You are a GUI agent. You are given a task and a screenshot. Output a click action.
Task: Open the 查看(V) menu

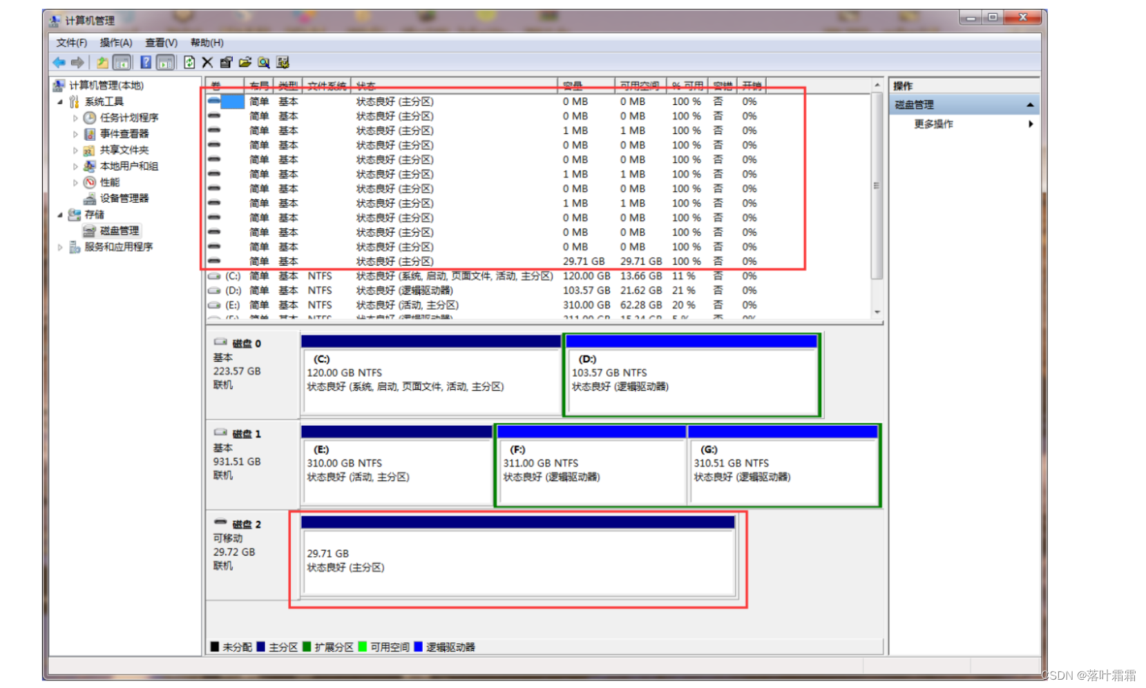point(161,43)
